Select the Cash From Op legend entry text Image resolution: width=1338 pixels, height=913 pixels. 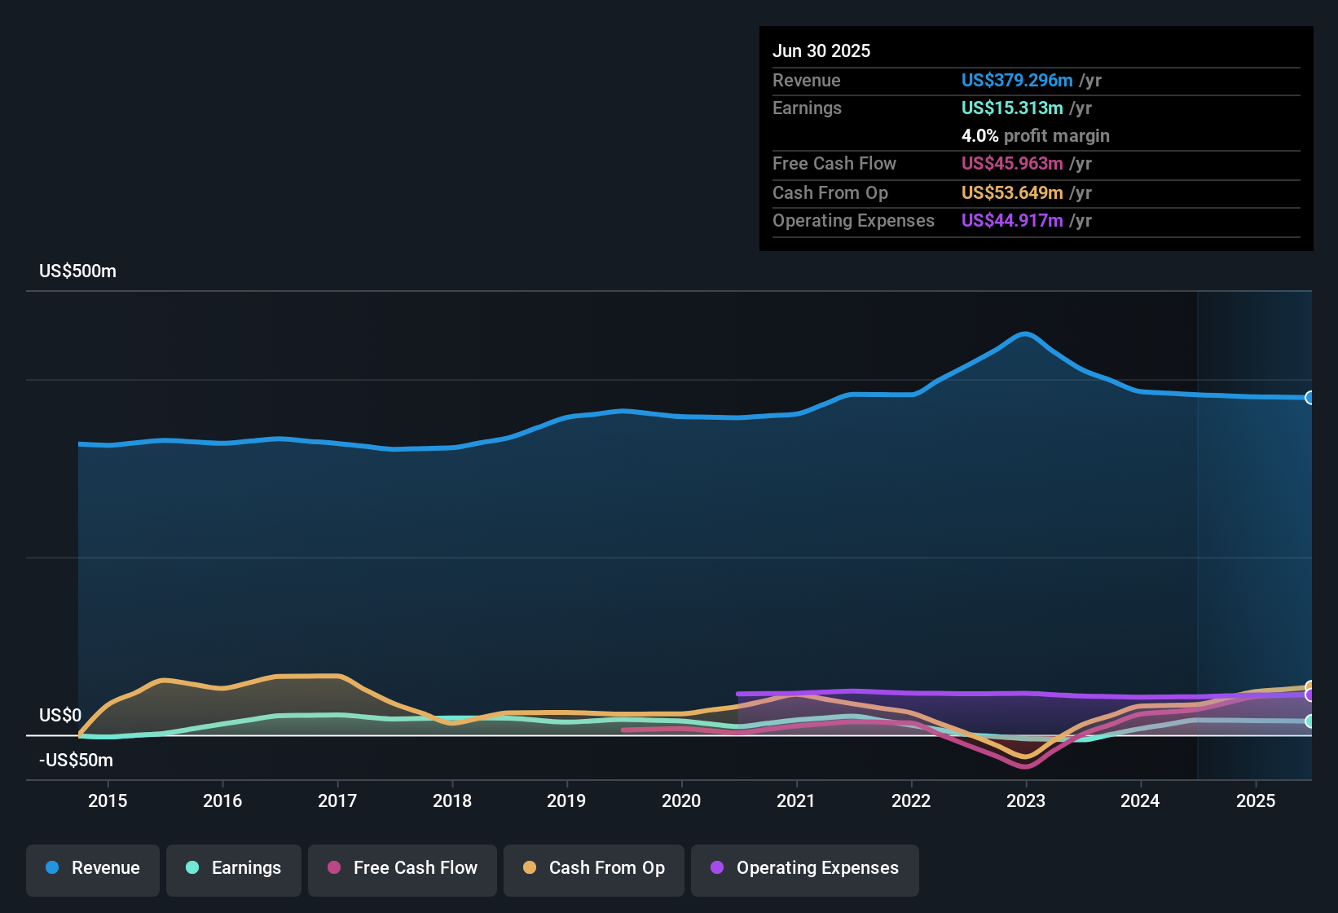tap(606, 868)
